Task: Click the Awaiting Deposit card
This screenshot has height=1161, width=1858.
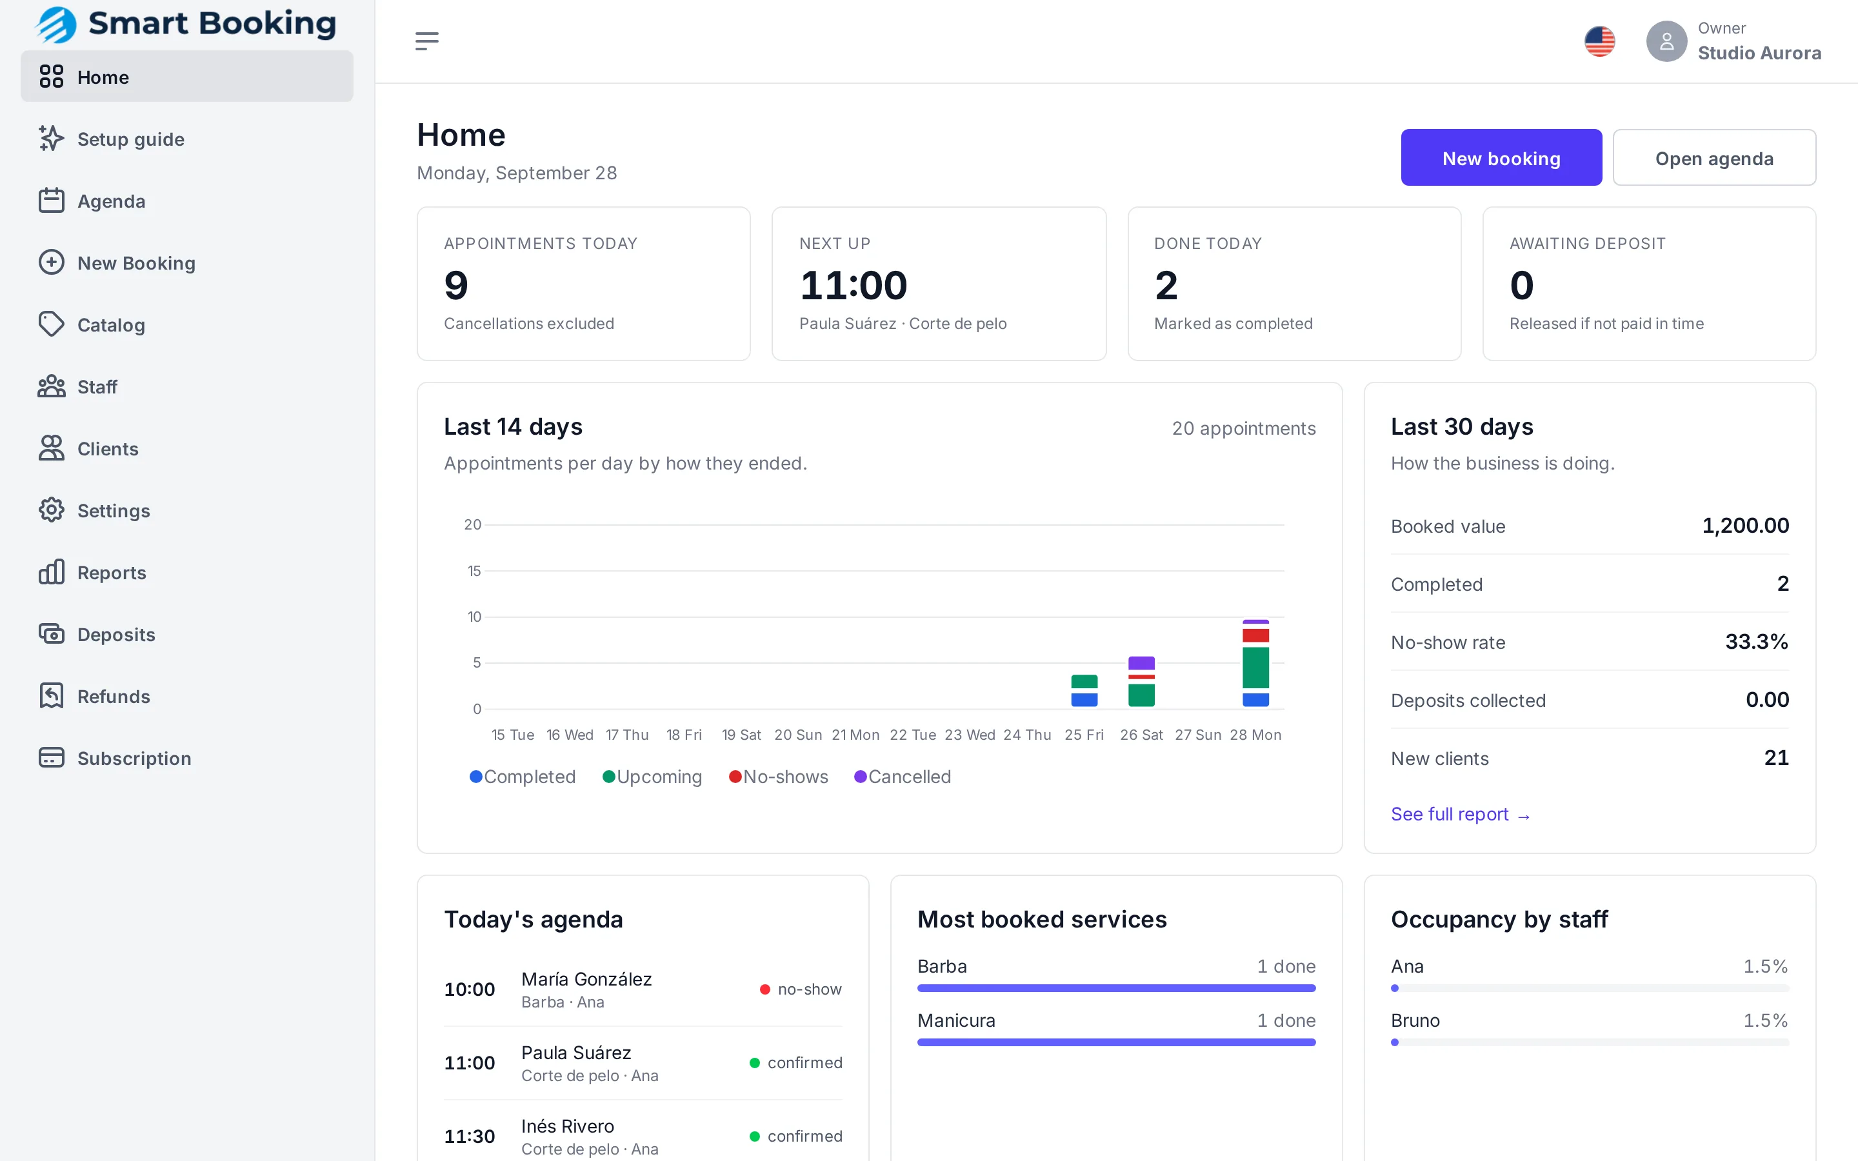Action: pos(1649,283)
